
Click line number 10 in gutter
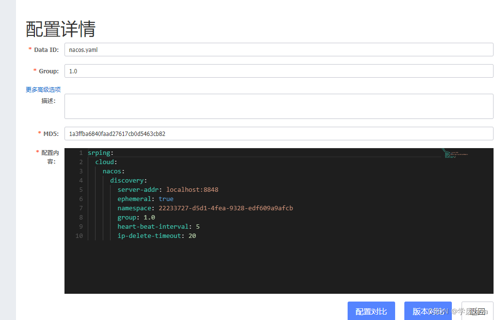click(79, 236)
